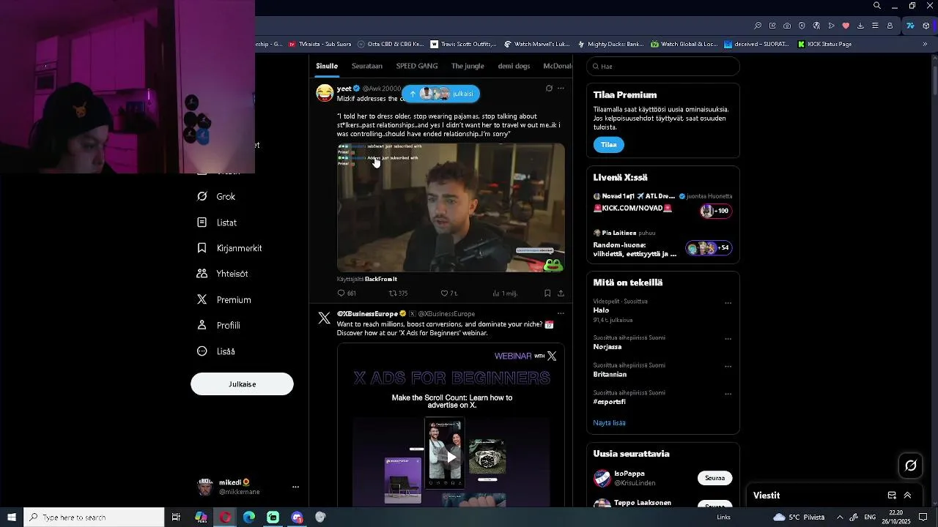Reply to yeet's post with 661 comments

pos(347,294)
